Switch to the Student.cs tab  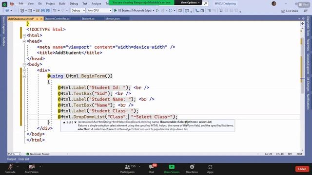[88, 18]
